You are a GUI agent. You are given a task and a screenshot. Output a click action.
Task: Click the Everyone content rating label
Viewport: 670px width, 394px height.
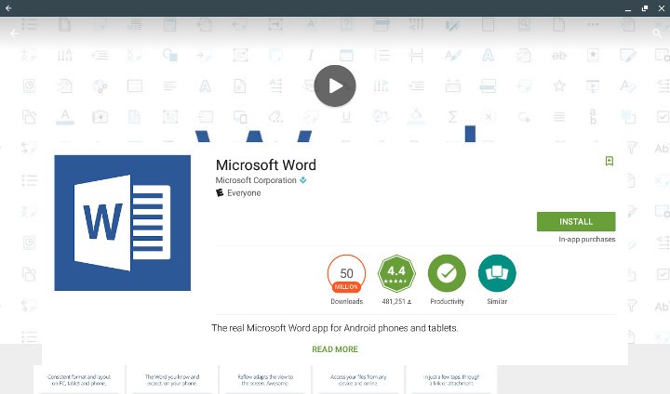[x=244, y=193]
